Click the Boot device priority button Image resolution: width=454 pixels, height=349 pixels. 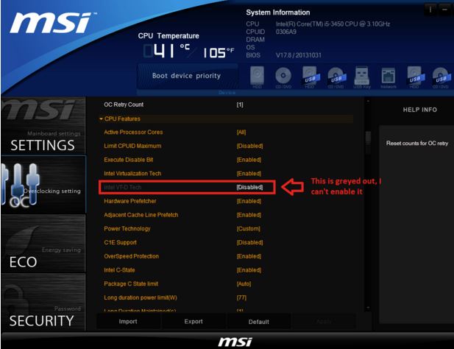186,76
